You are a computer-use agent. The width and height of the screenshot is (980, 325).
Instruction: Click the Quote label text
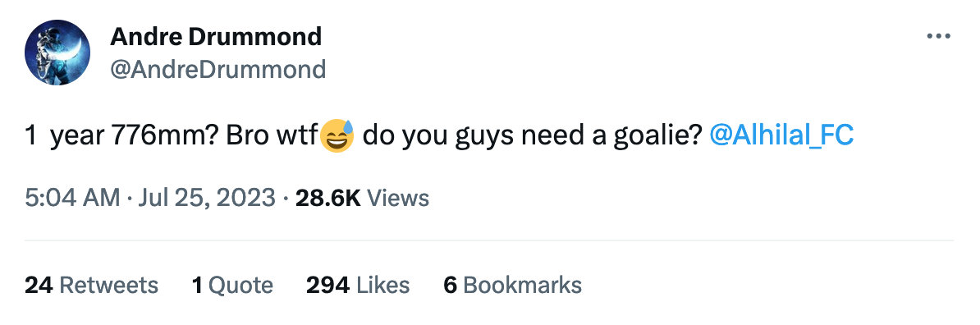point(240,285)
